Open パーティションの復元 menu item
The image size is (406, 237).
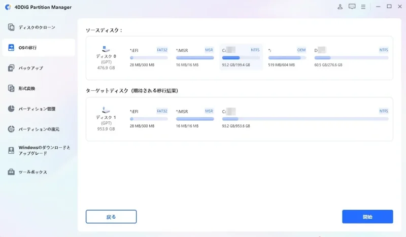pyautogui.click(x=39, y=129)
